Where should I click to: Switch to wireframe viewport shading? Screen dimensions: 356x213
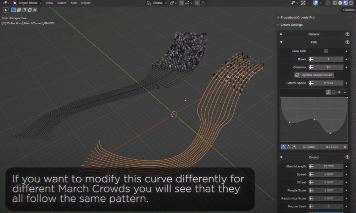[335, 3]
